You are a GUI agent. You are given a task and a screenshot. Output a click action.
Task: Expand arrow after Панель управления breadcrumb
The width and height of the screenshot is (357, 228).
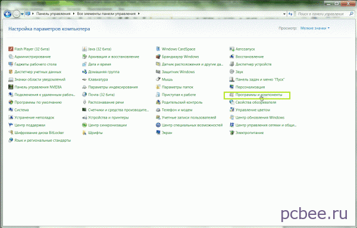pos(74,14)
